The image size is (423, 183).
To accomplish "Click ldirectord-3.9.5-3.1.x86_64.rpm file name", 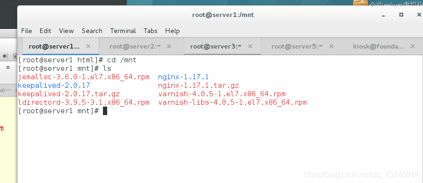I will click(84, 102).
